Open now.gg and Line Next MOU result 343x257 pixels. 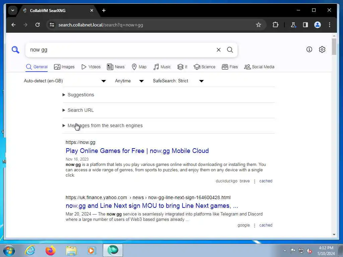[x=152, y=206]
